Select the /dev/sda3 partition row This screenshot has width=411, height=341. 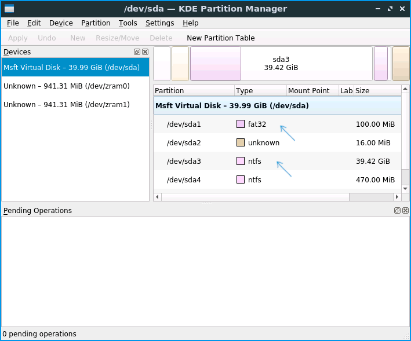(x=277, y=161)
